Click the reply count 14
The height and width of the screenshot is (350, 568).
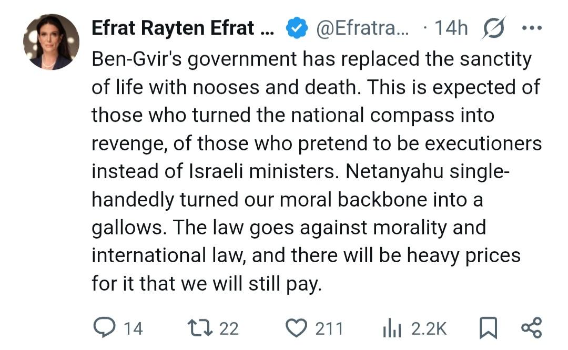pos(133,329)
